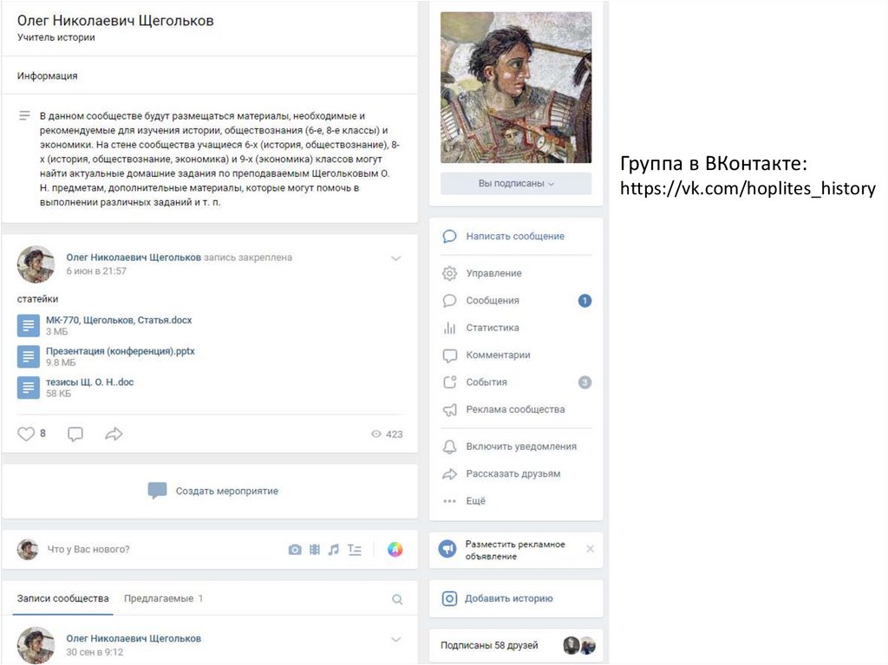Click the information lines icon beside description

tap(24, 115)
